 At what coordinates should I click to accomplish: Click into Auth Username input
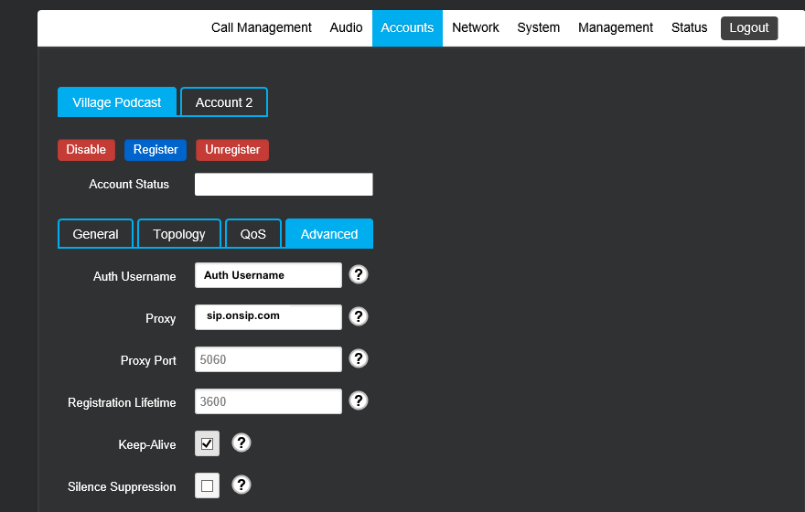pos(269,275)
